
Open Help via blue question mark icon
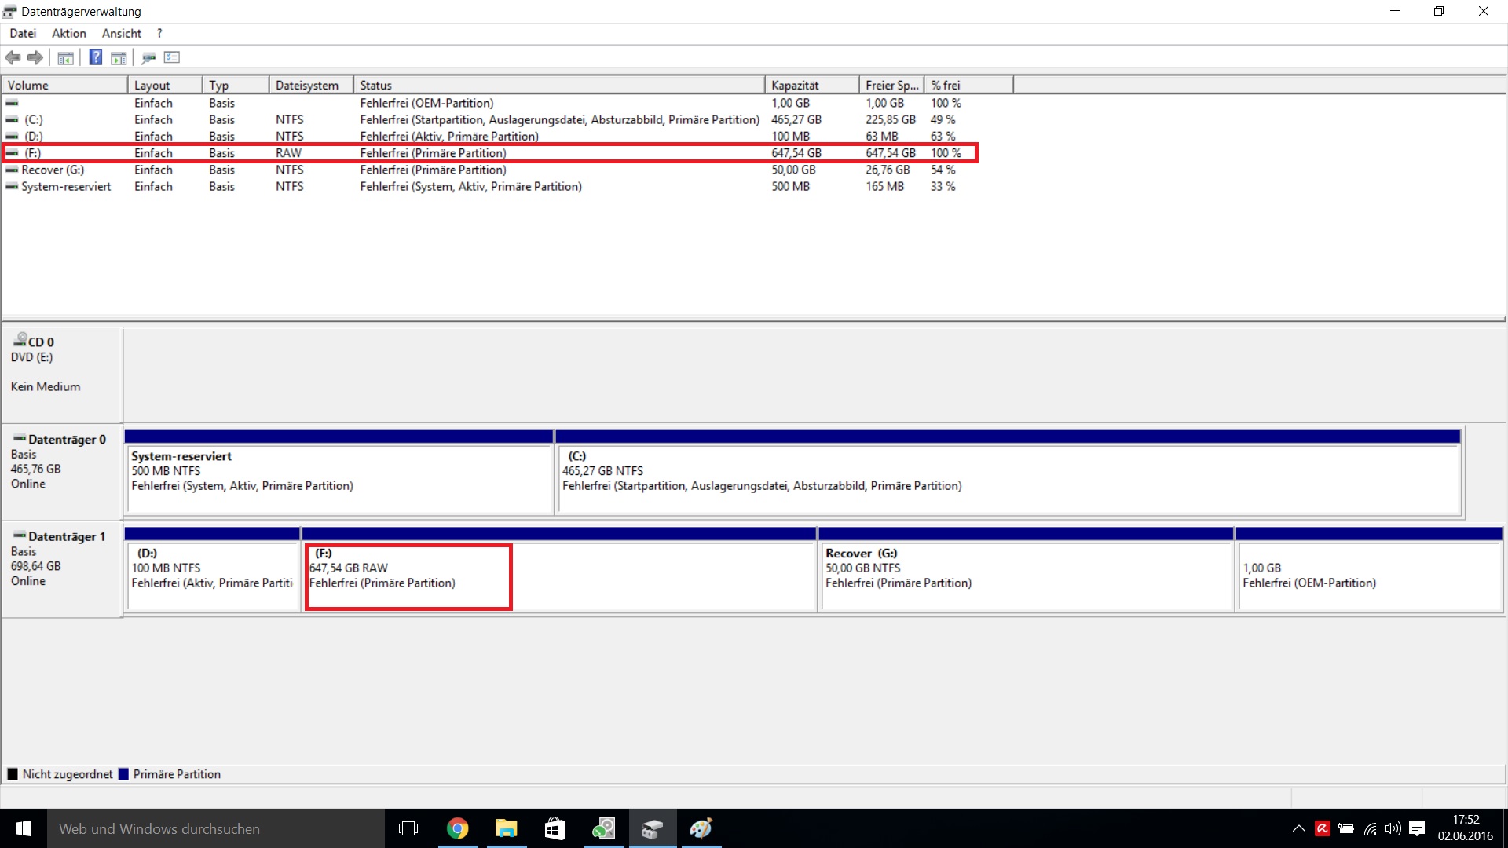[95, 57]
